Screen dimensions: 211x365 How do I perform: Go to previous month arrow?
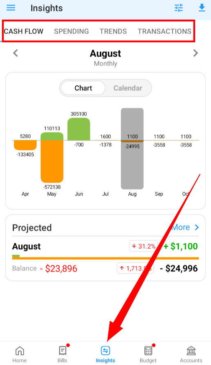pos(15,53)
